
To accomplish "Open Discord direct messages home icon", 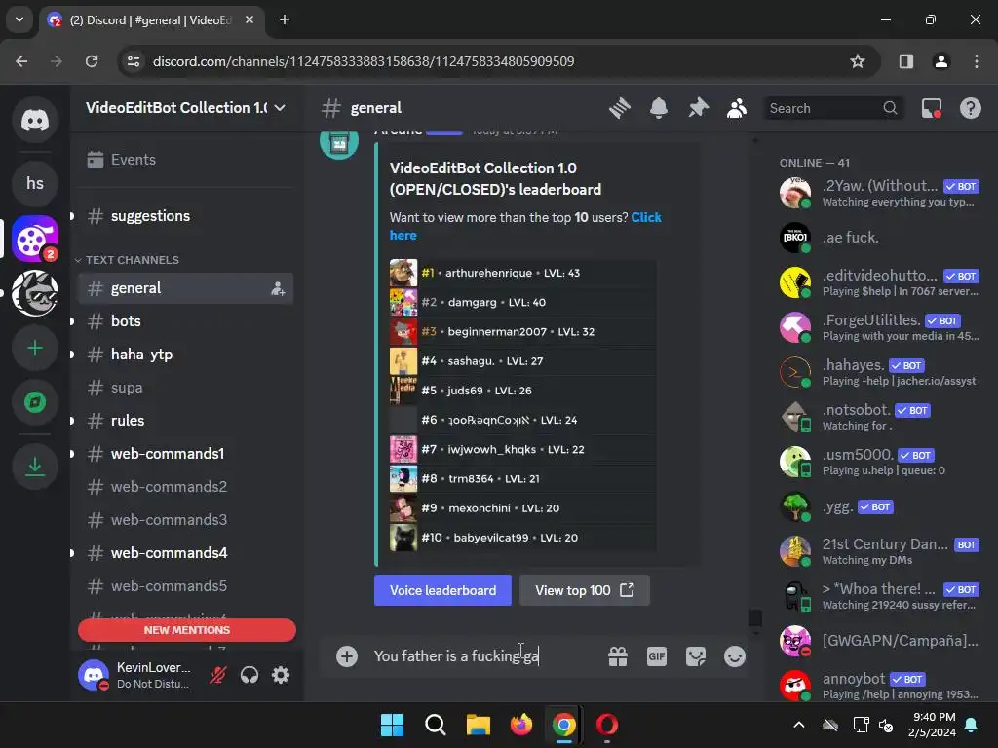I will point(35,120).
